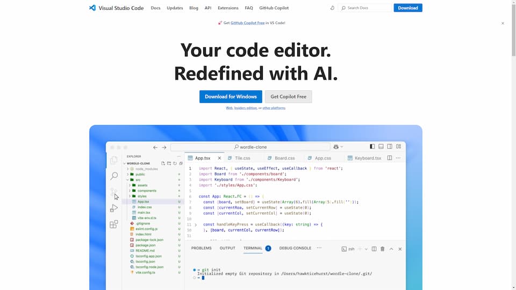Open the dropdown arrow beside Copilot icon

pos(342,147)
